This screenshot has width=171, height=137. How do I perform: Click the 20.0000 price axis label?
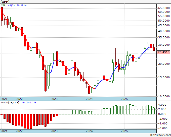(x=164, y=64)
